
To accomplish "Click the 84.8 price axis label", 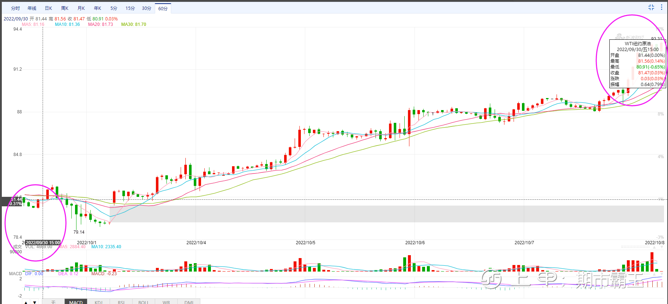I will click(x=17, y=155).
